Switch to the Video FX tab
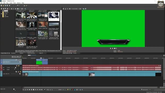165x93 pixels. pos(41,53)
